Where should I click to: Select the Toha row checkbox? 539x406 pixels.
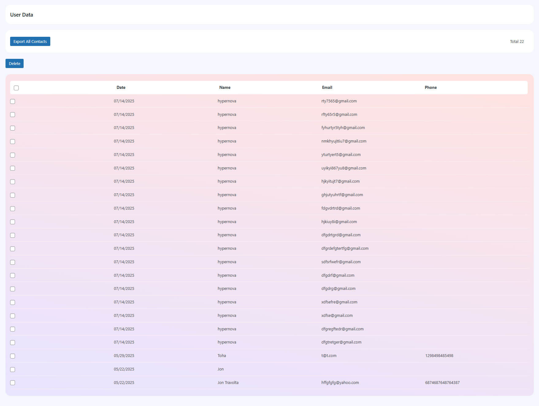[13, 356]
